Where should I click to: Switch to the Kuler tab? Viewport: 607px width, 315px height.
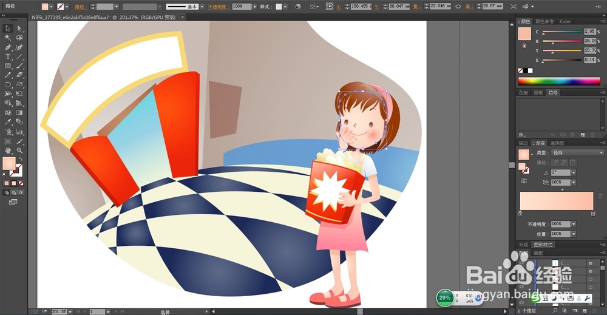[565, 21]
